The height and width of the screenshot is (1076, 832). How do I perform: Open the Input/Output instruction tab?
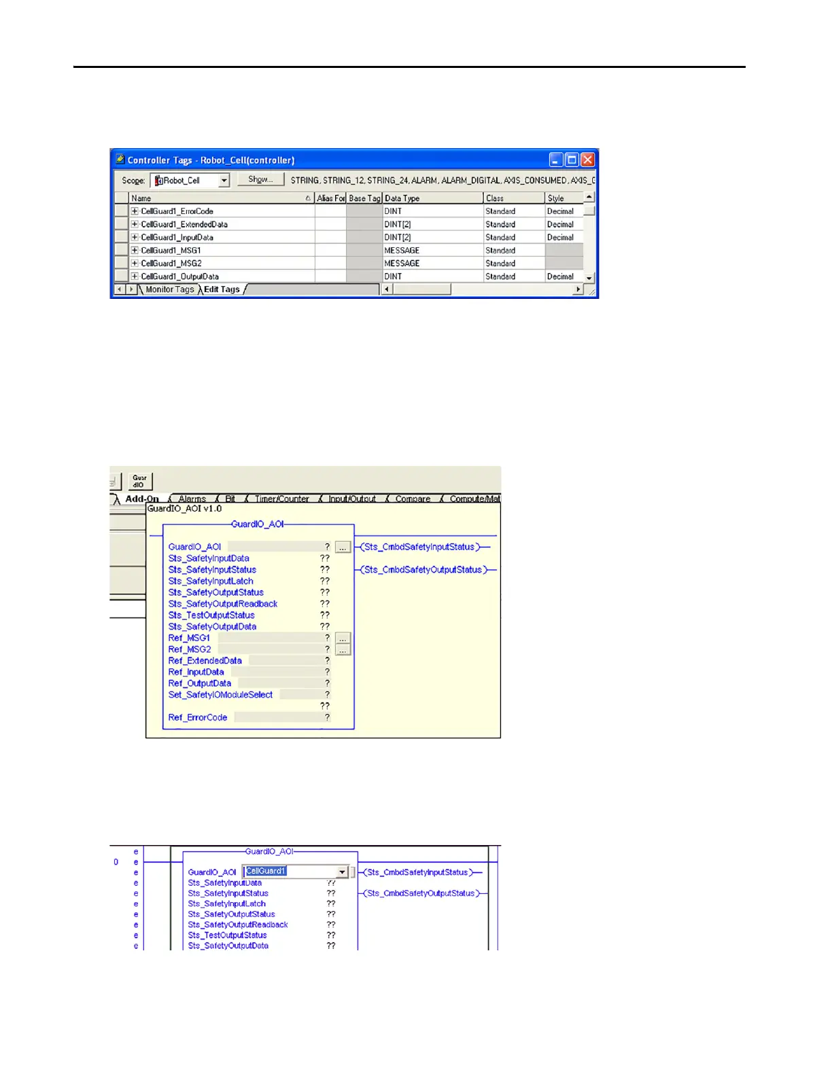pyautogui.click(x=351, y=499)
